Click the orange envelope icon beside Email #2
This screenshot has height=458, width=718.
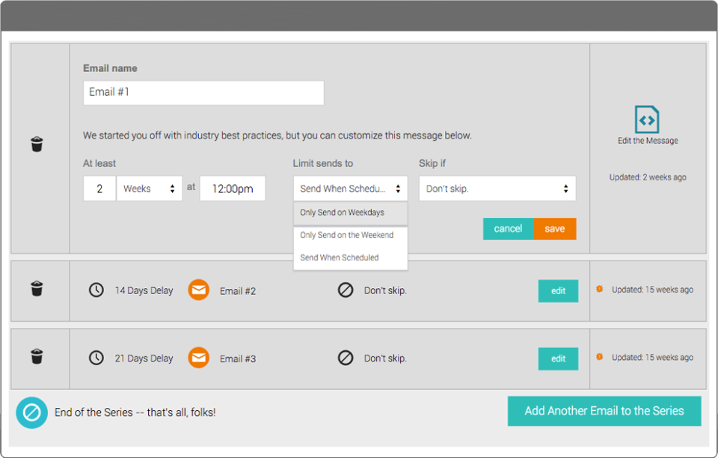pyautogui.click(x=198, y=290)
